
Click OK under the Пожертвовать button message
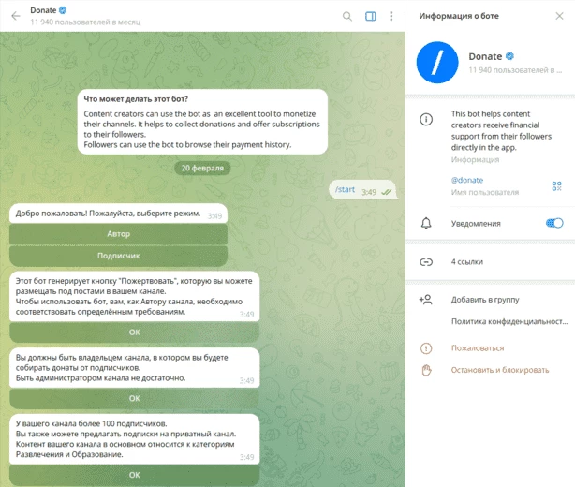tap(135, 332)
